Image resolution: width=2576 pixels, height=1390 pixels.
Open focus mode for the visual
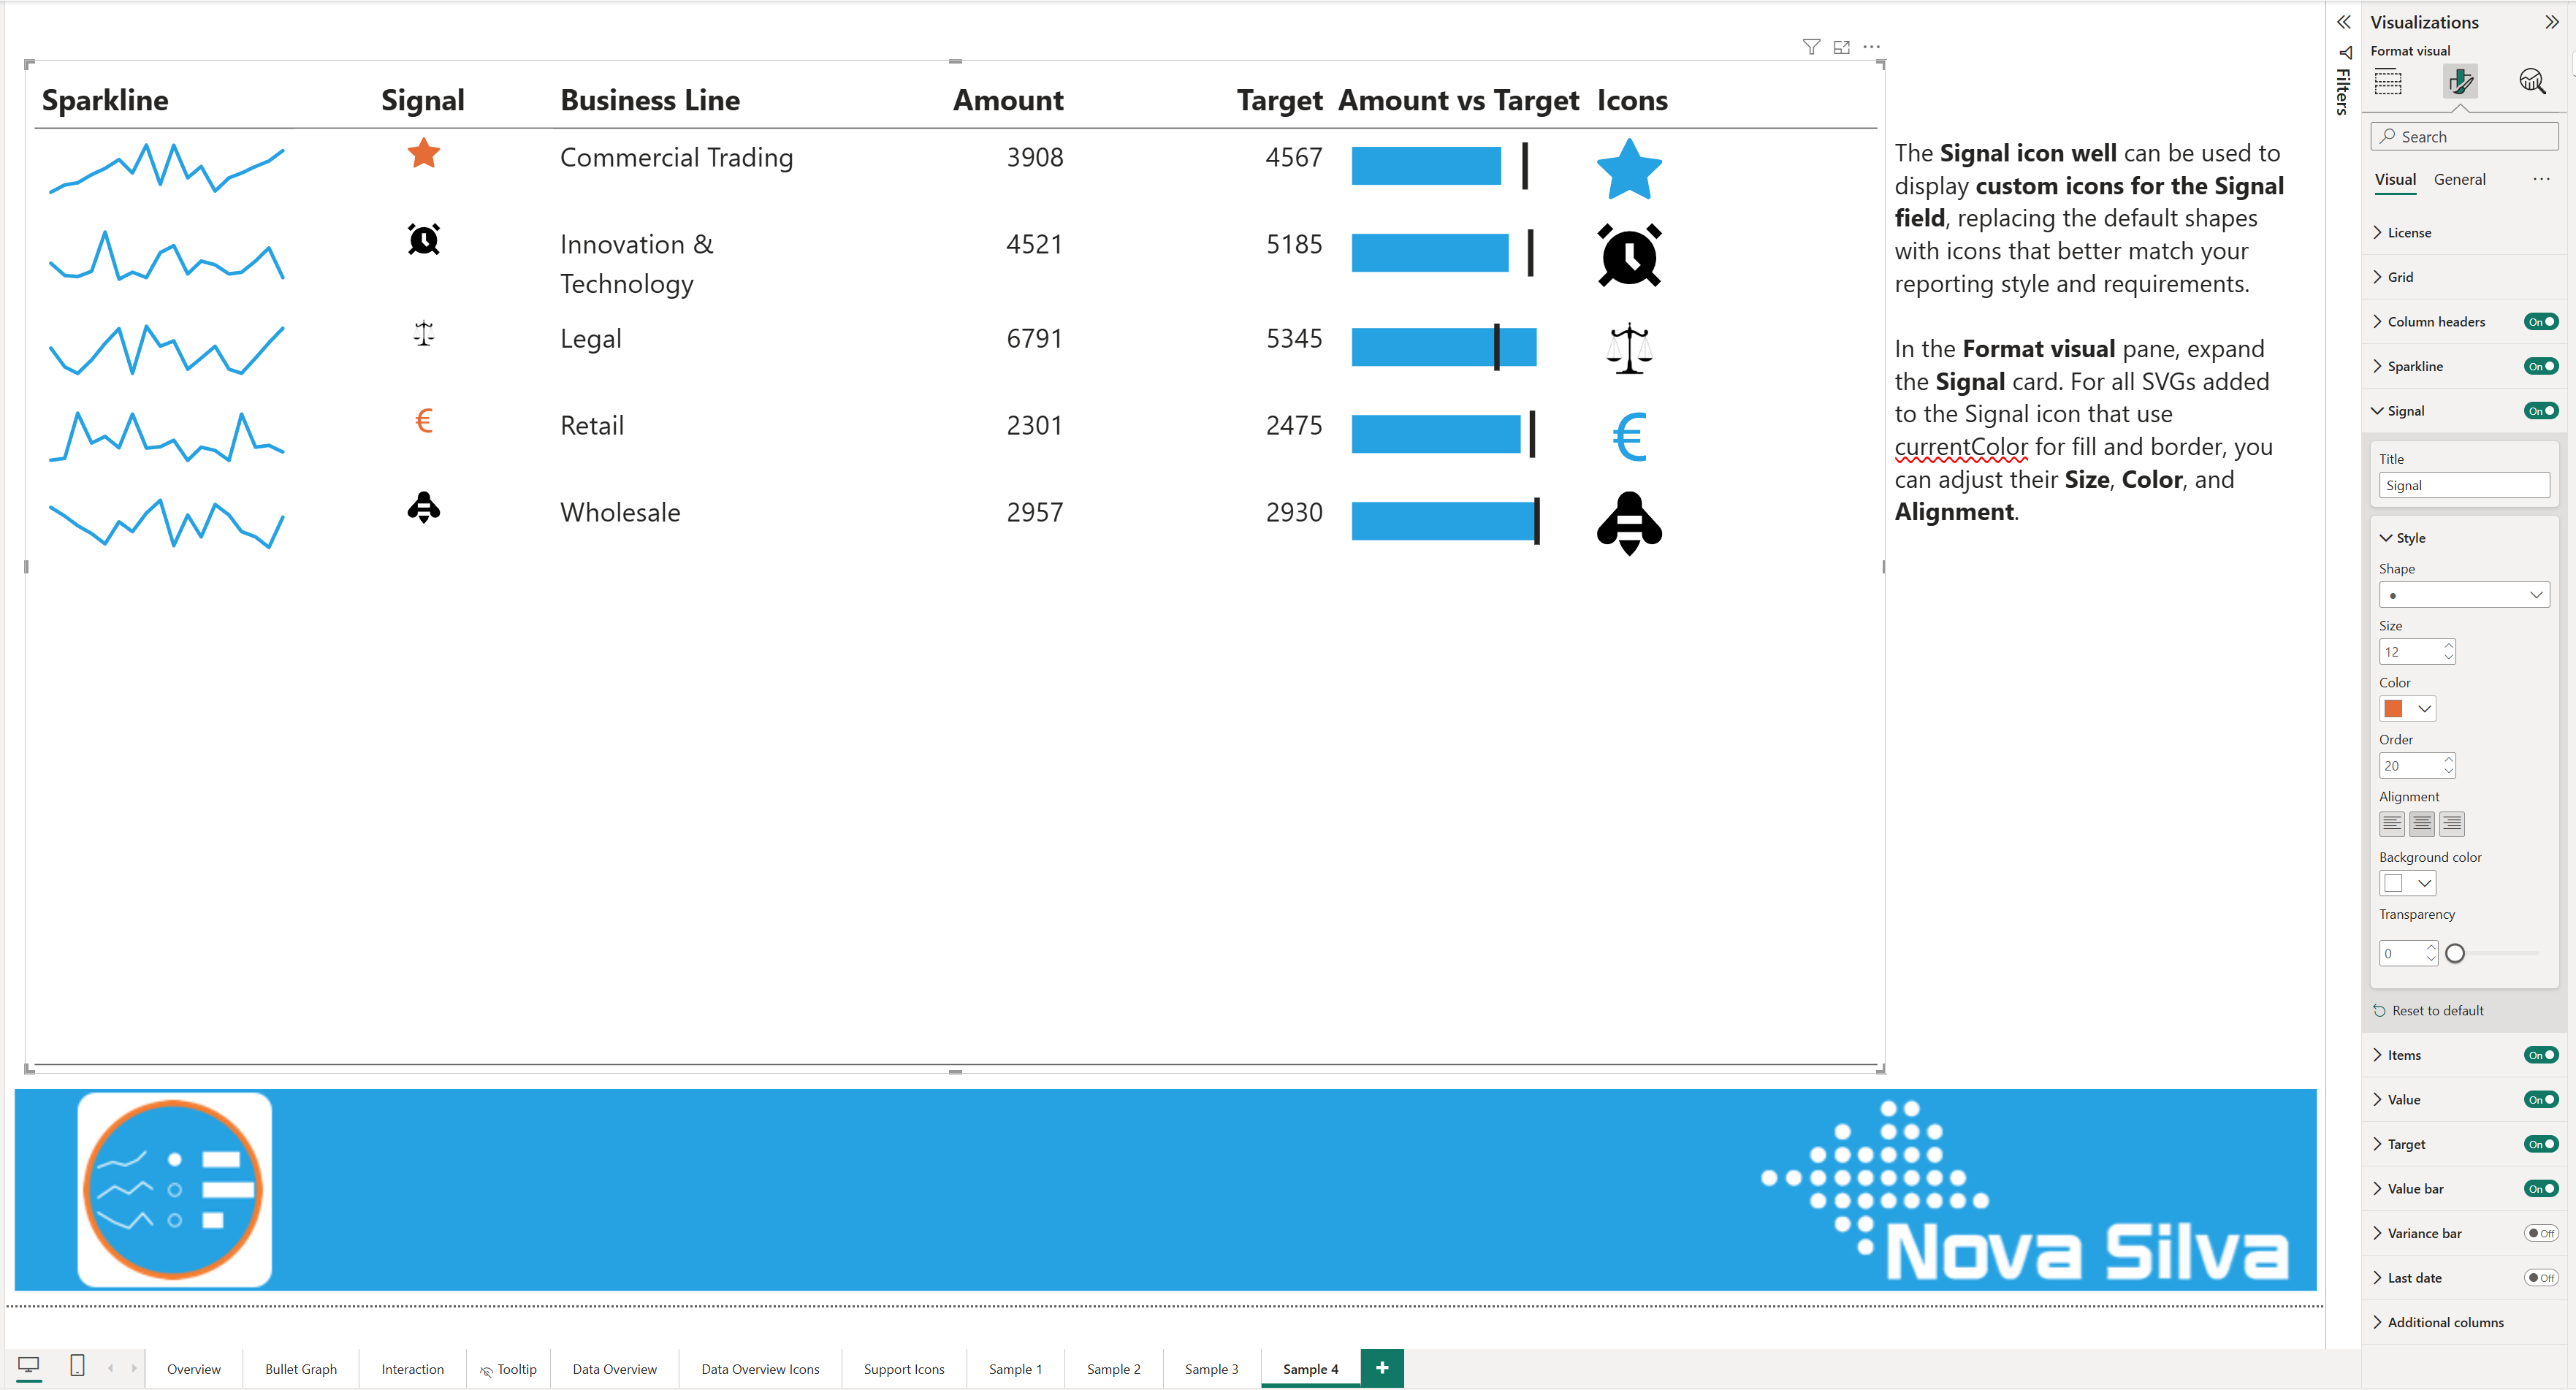[x=1841, y=47]
